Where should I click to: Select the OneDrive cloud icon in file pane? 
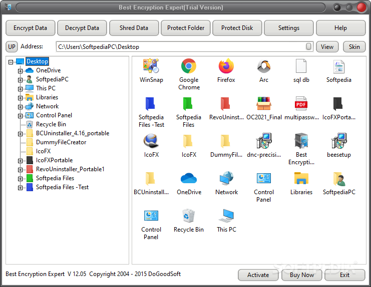coord(189,178)
